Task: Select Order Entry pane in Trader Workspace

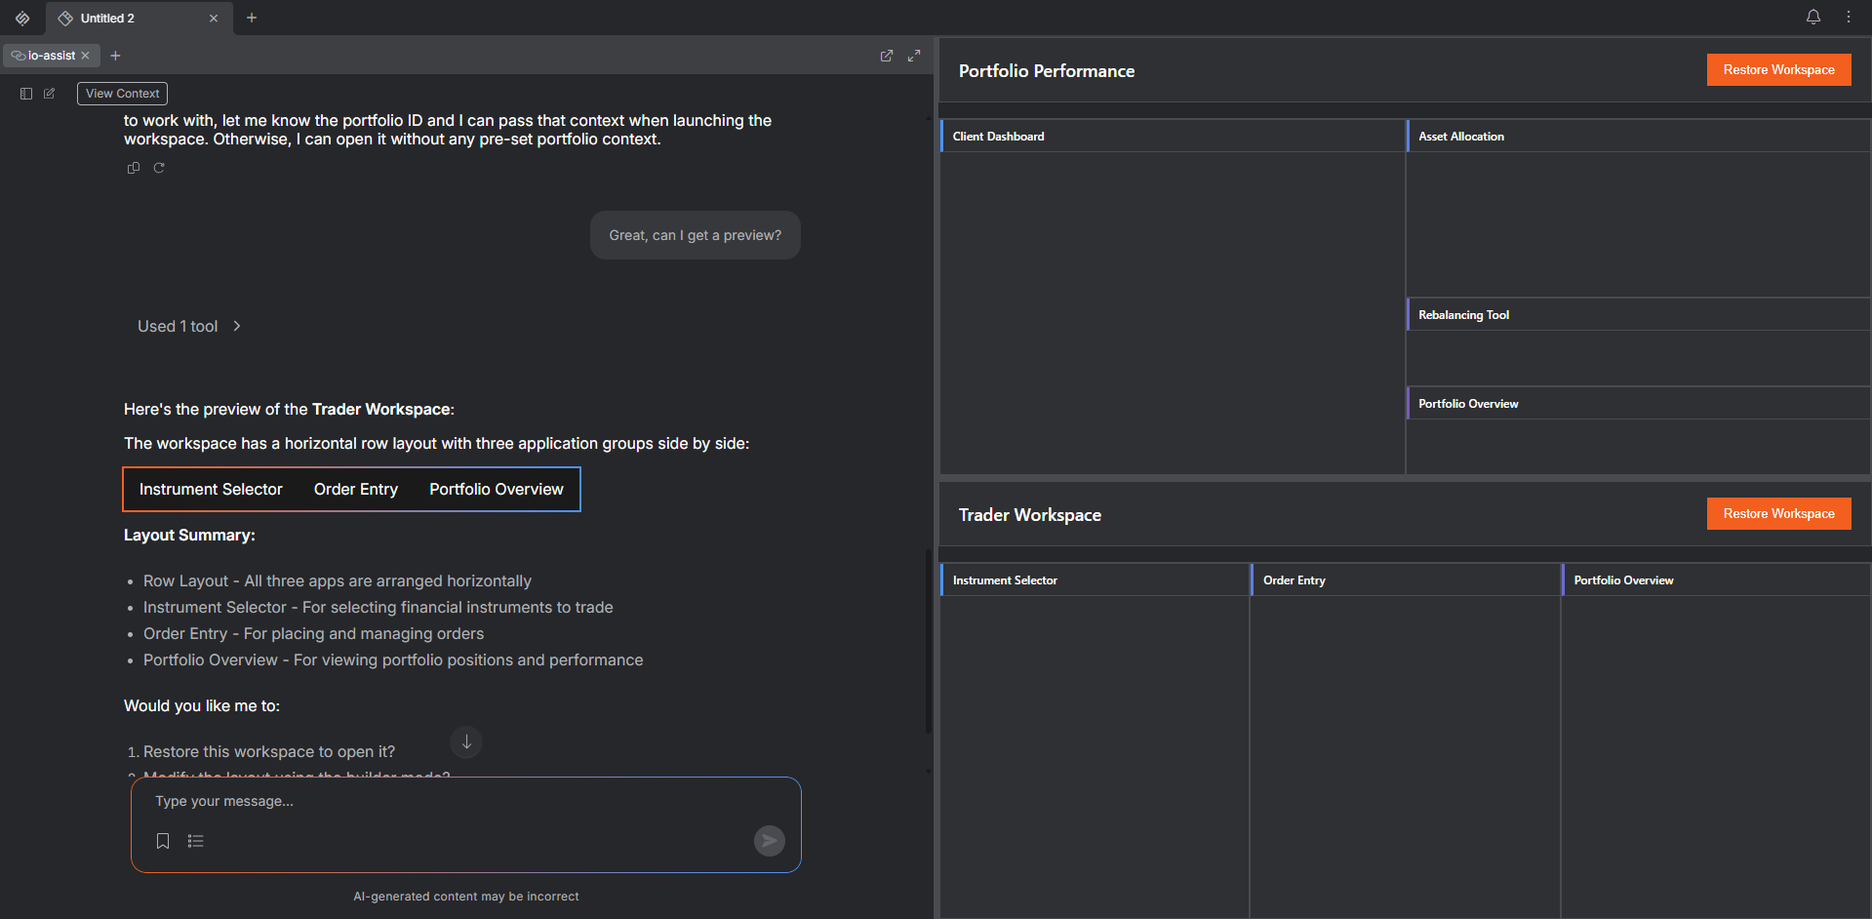Action: click(x=1406, y=580)
